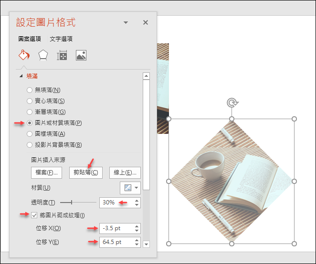Click the 檔案(F)... button
316x264 pixels.
point(47,173)
